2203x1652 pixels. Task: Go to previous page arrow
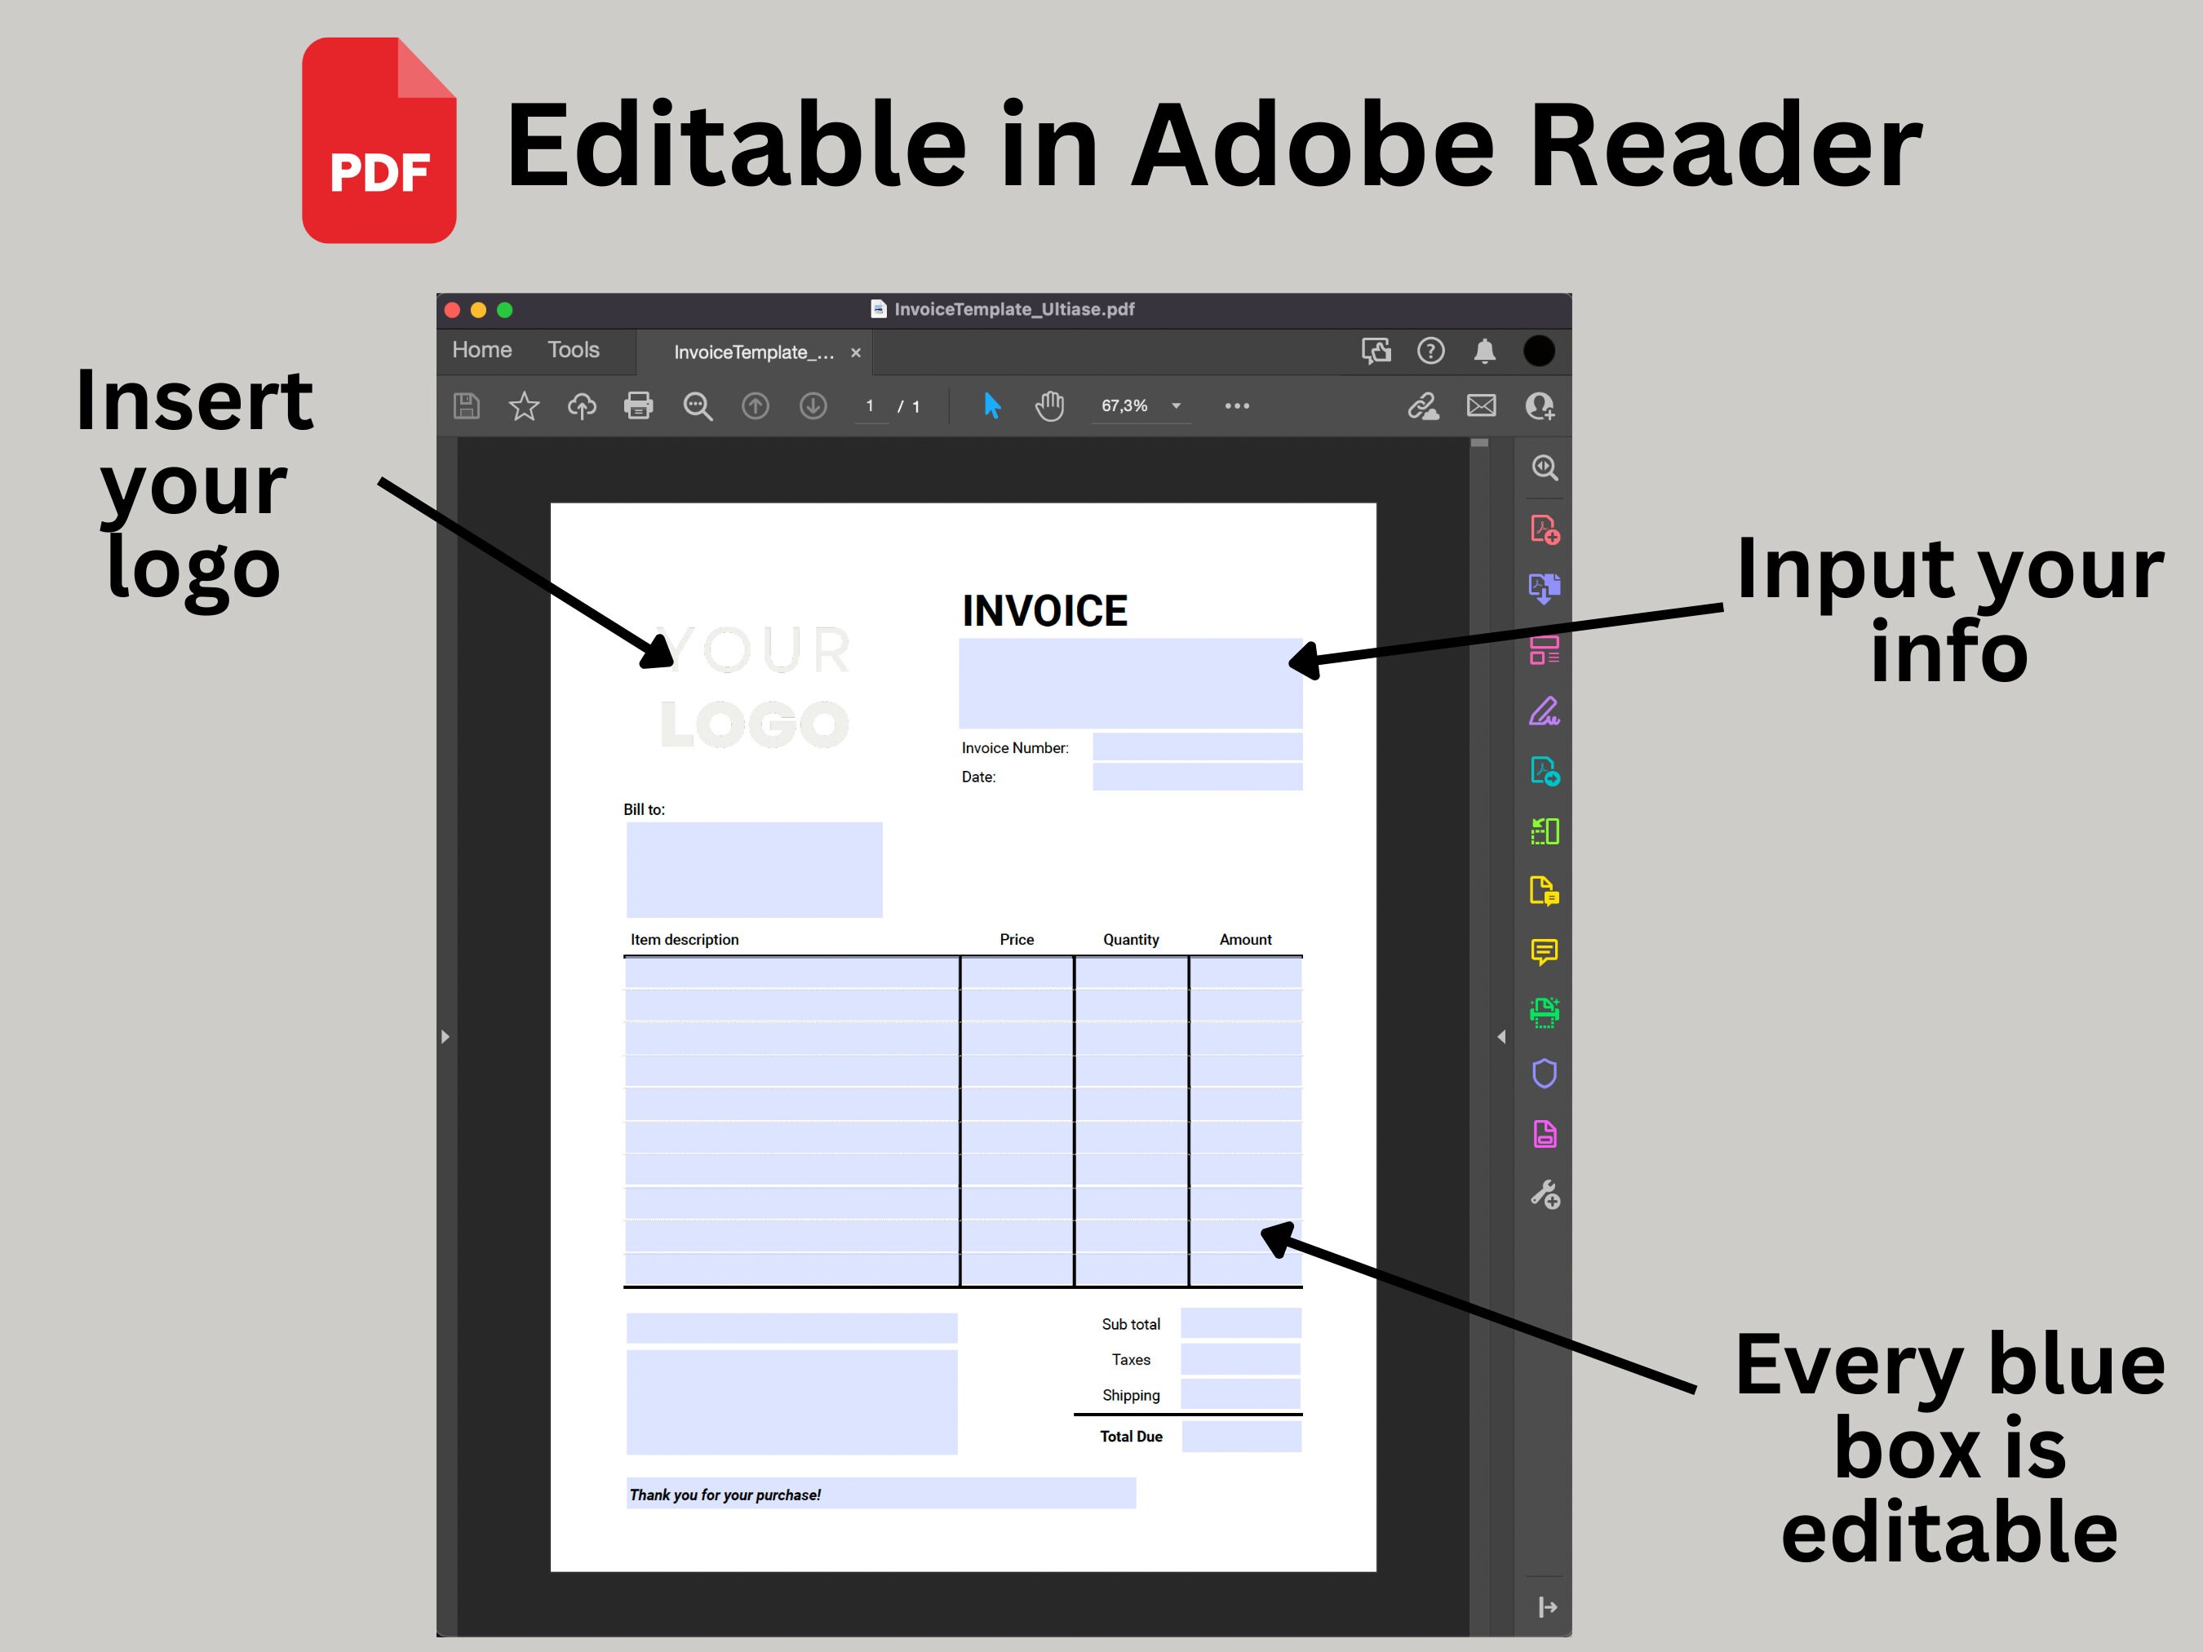756,406
